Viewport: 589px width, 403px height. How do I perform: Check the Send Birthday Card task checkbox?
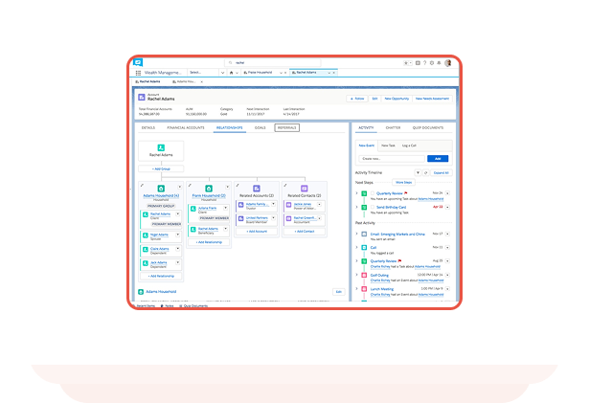coord(373,207)
